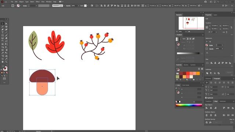Screen dimensions: 235x132
Task: Click Opacity label in control bar
Action: click(x=68, y=6)
